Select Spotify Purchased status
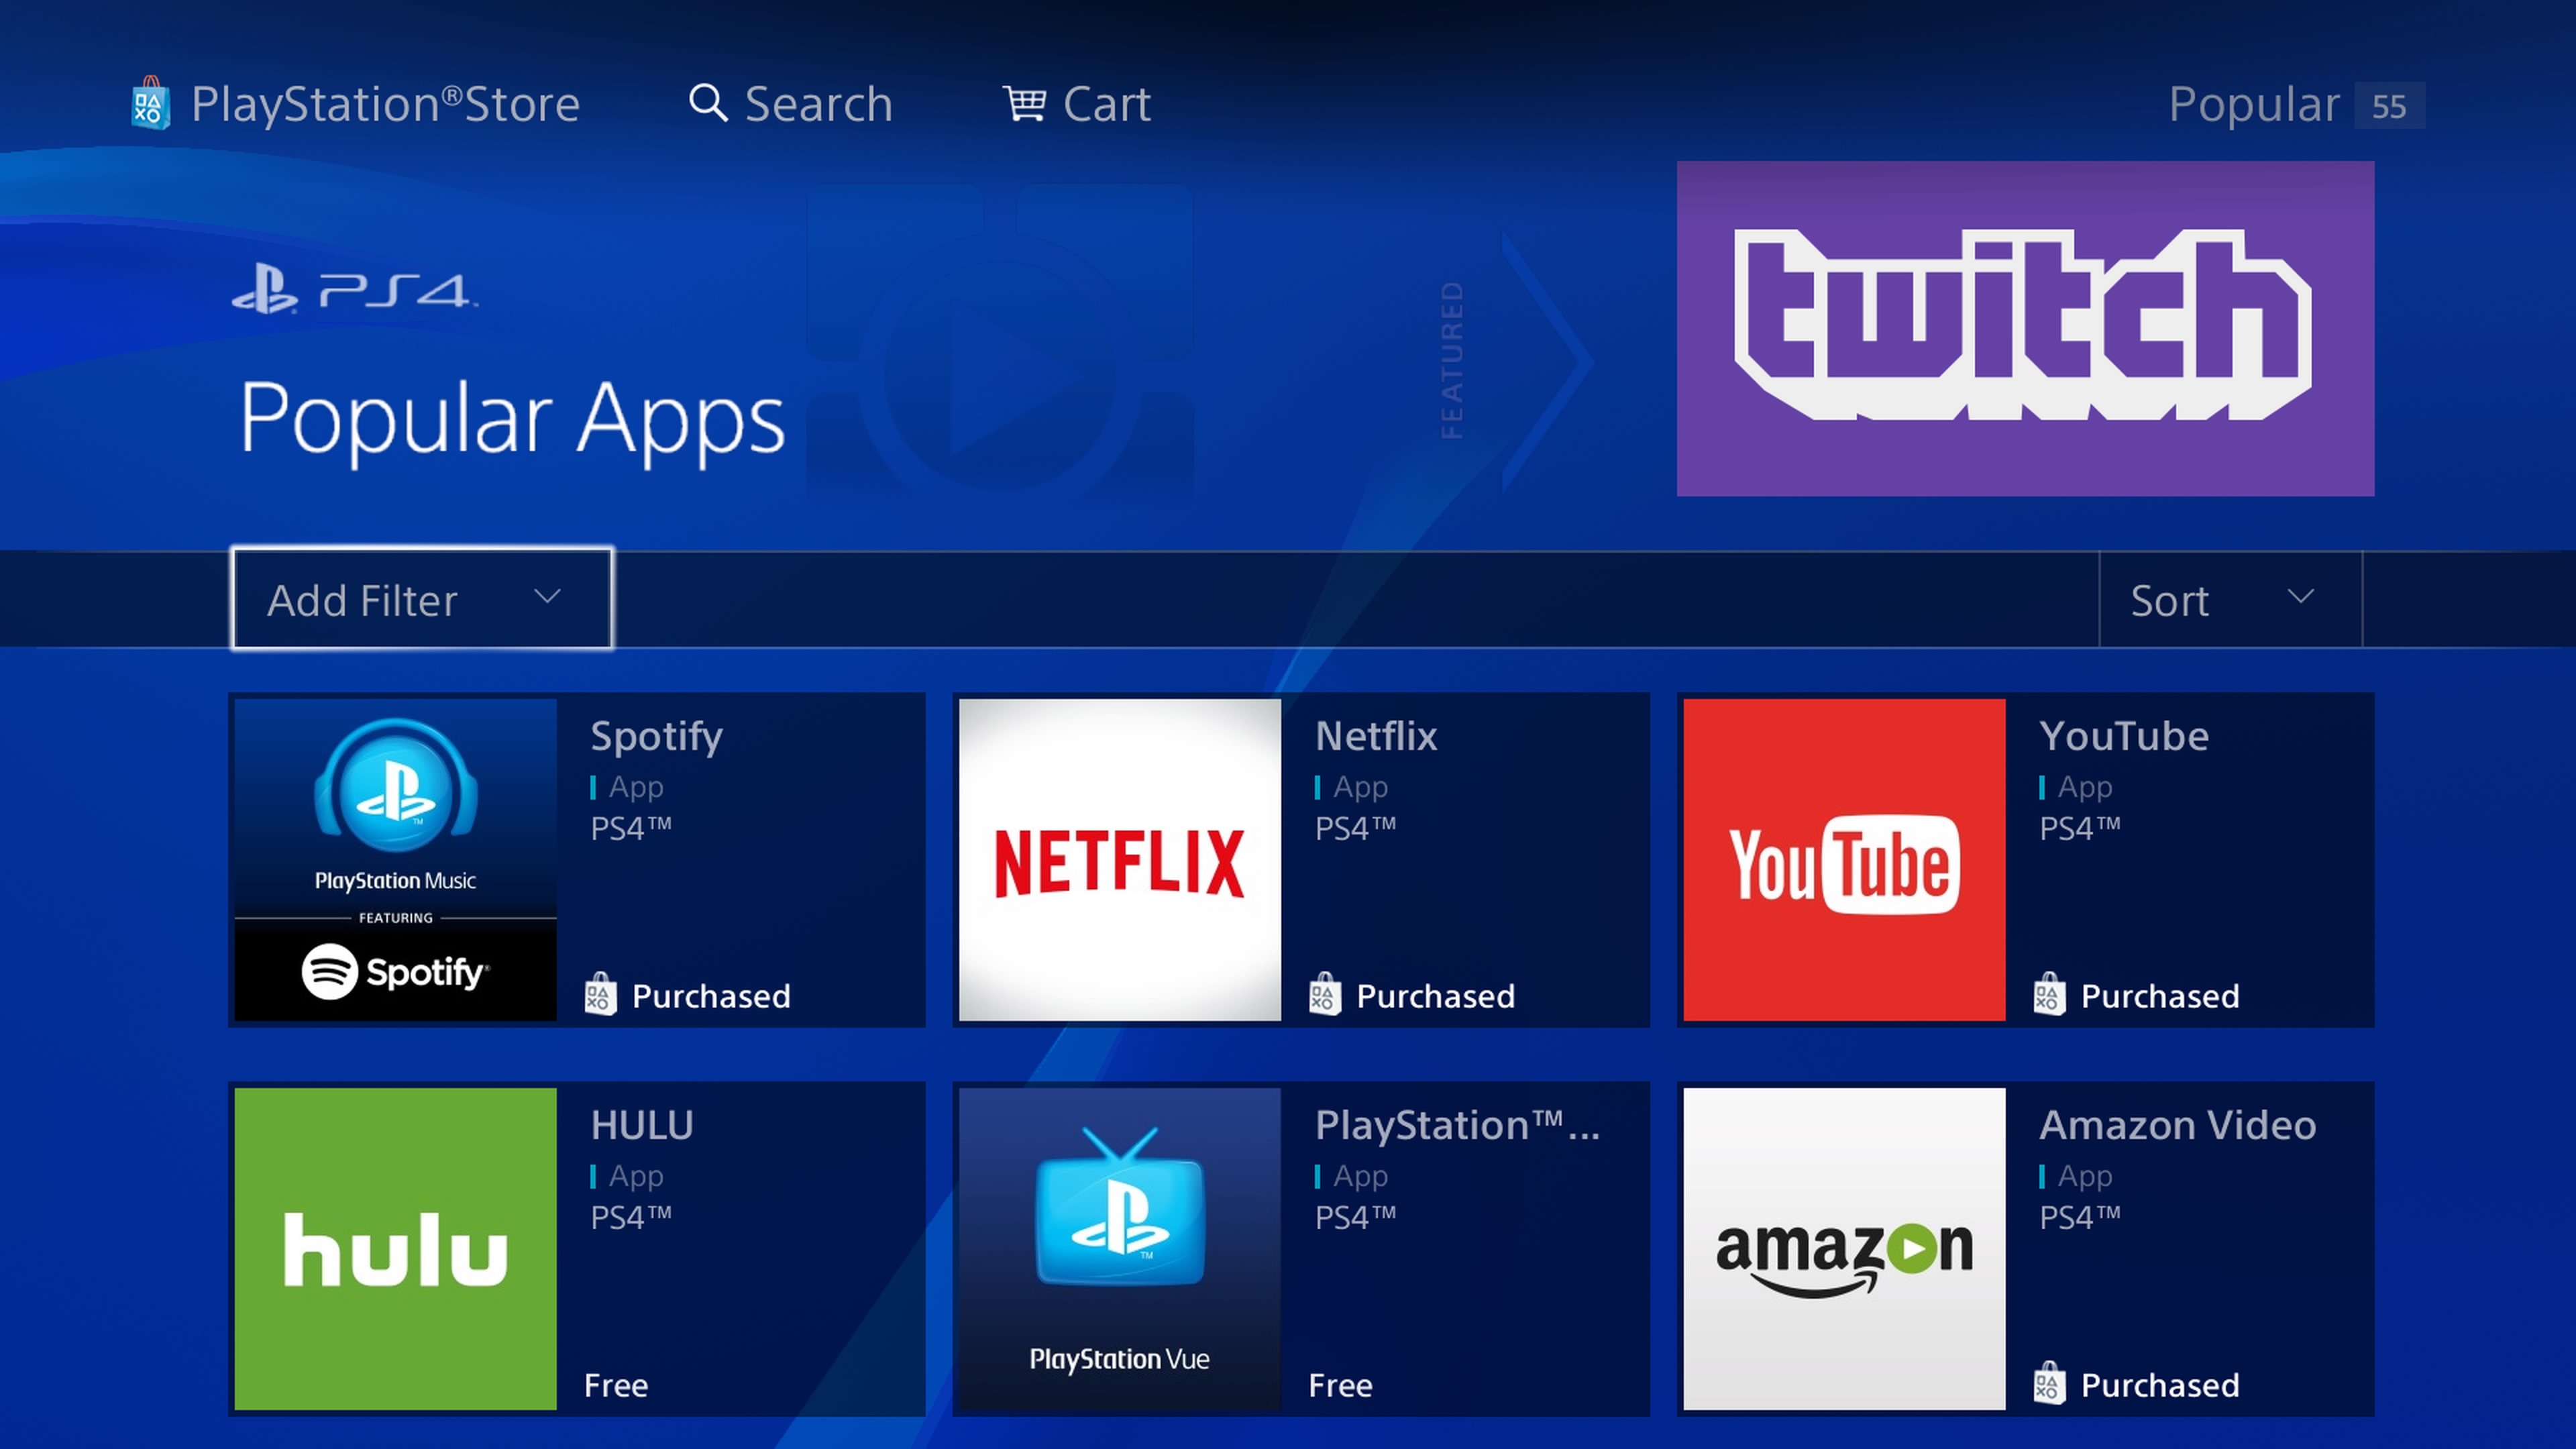Viewport: 2576px width, 1449px height. pyautogui.click(x=686, y=993)
